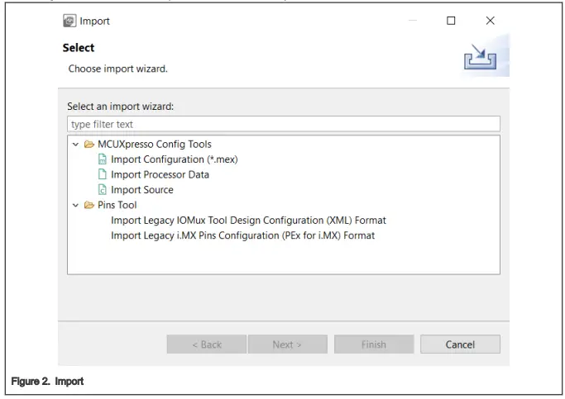Click the < Back button
Viewport: 565px width, 399px height.
(x=206, y=344)
